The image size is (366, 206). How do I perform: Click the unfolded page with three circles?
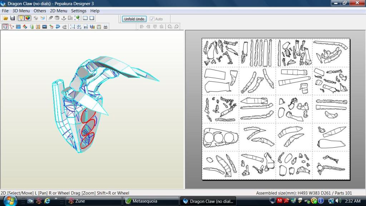tap(221, 137)
